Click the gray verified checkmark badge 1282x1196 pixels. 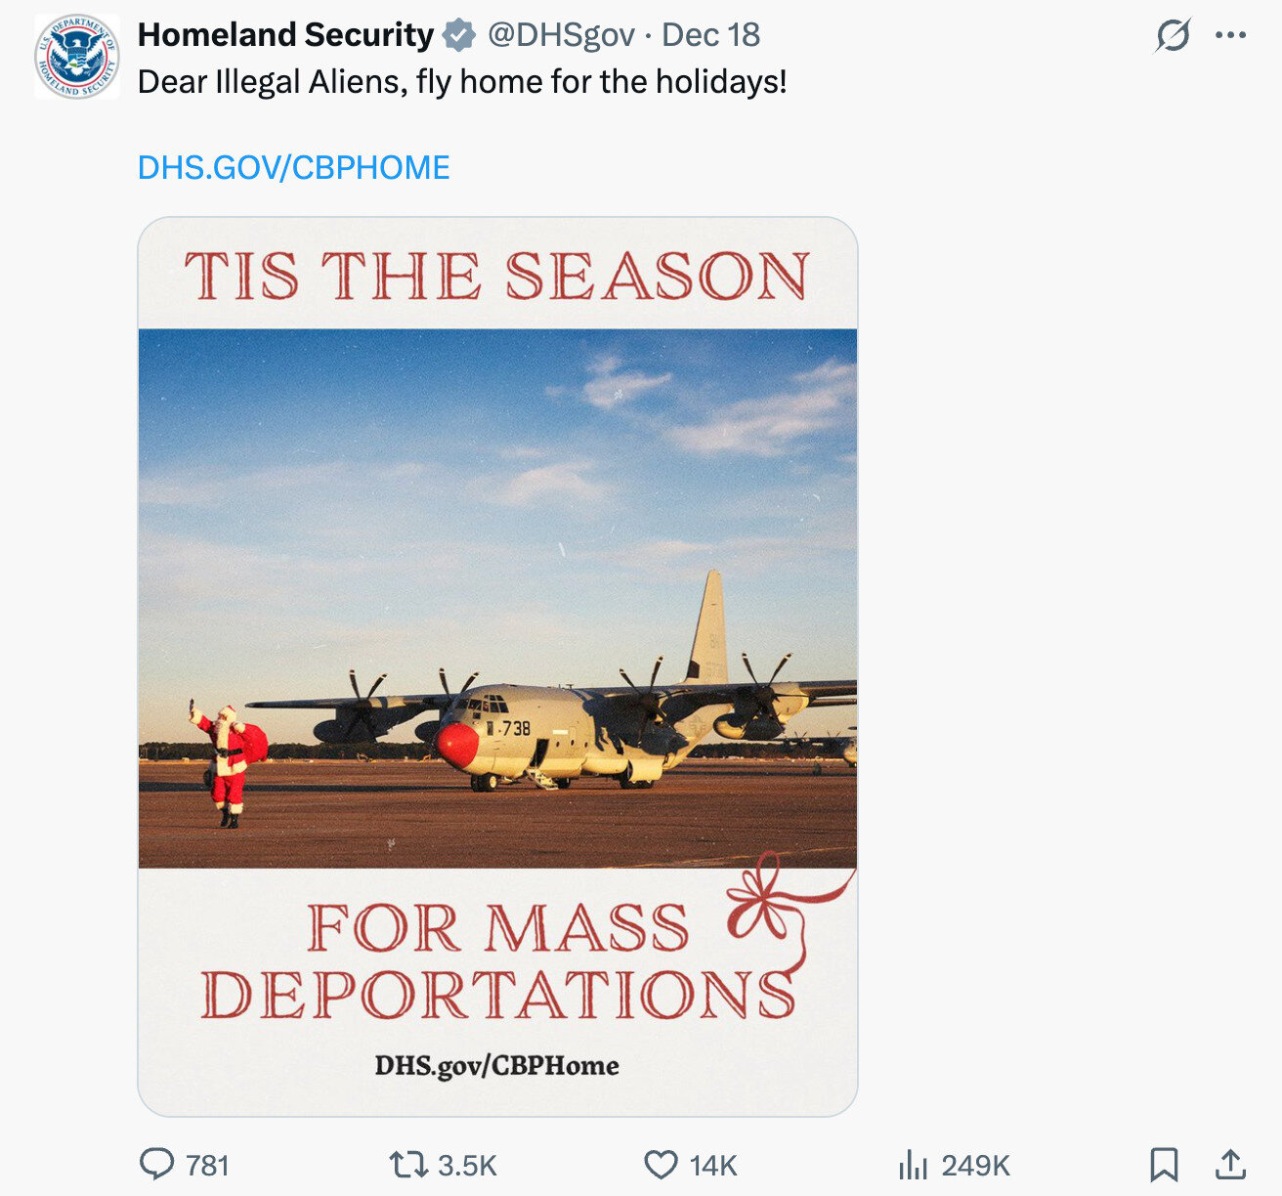click(459, 36)
